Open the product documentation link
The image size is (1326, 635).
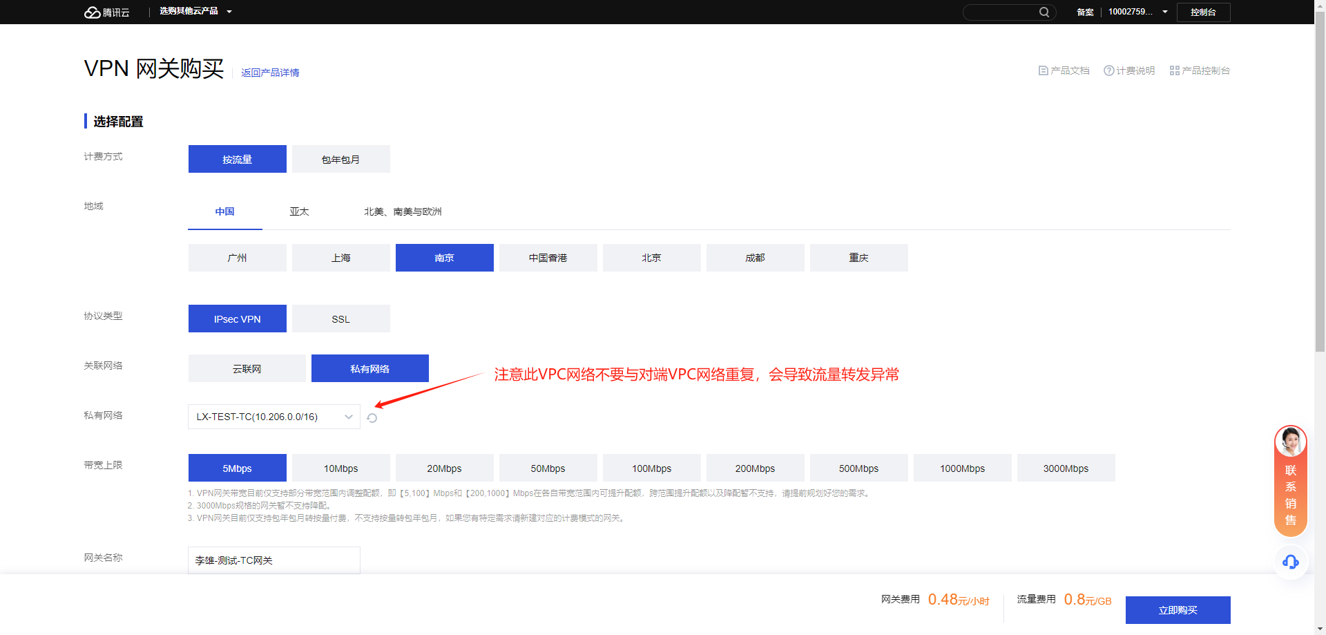(x=1064, y=70)
